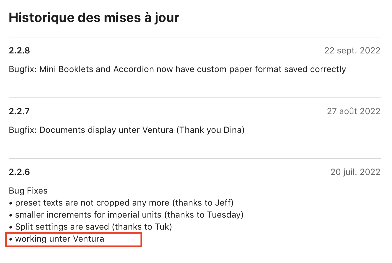
Task: Click the "(thanks to Jeff)" credit
Action: tap(204, 203)
